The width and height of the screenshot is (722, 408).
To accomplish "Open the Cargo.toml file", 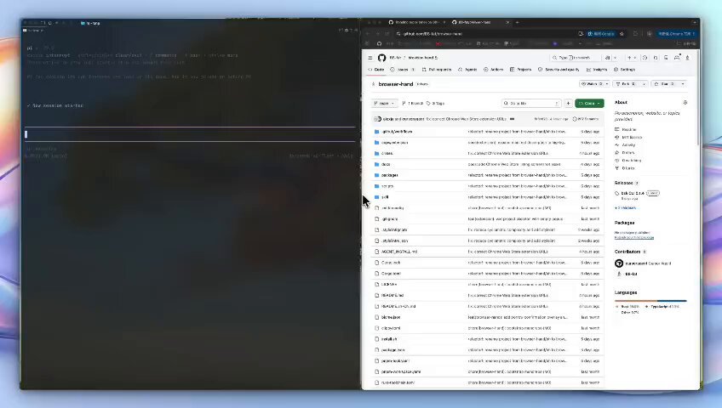I will 391,274.
